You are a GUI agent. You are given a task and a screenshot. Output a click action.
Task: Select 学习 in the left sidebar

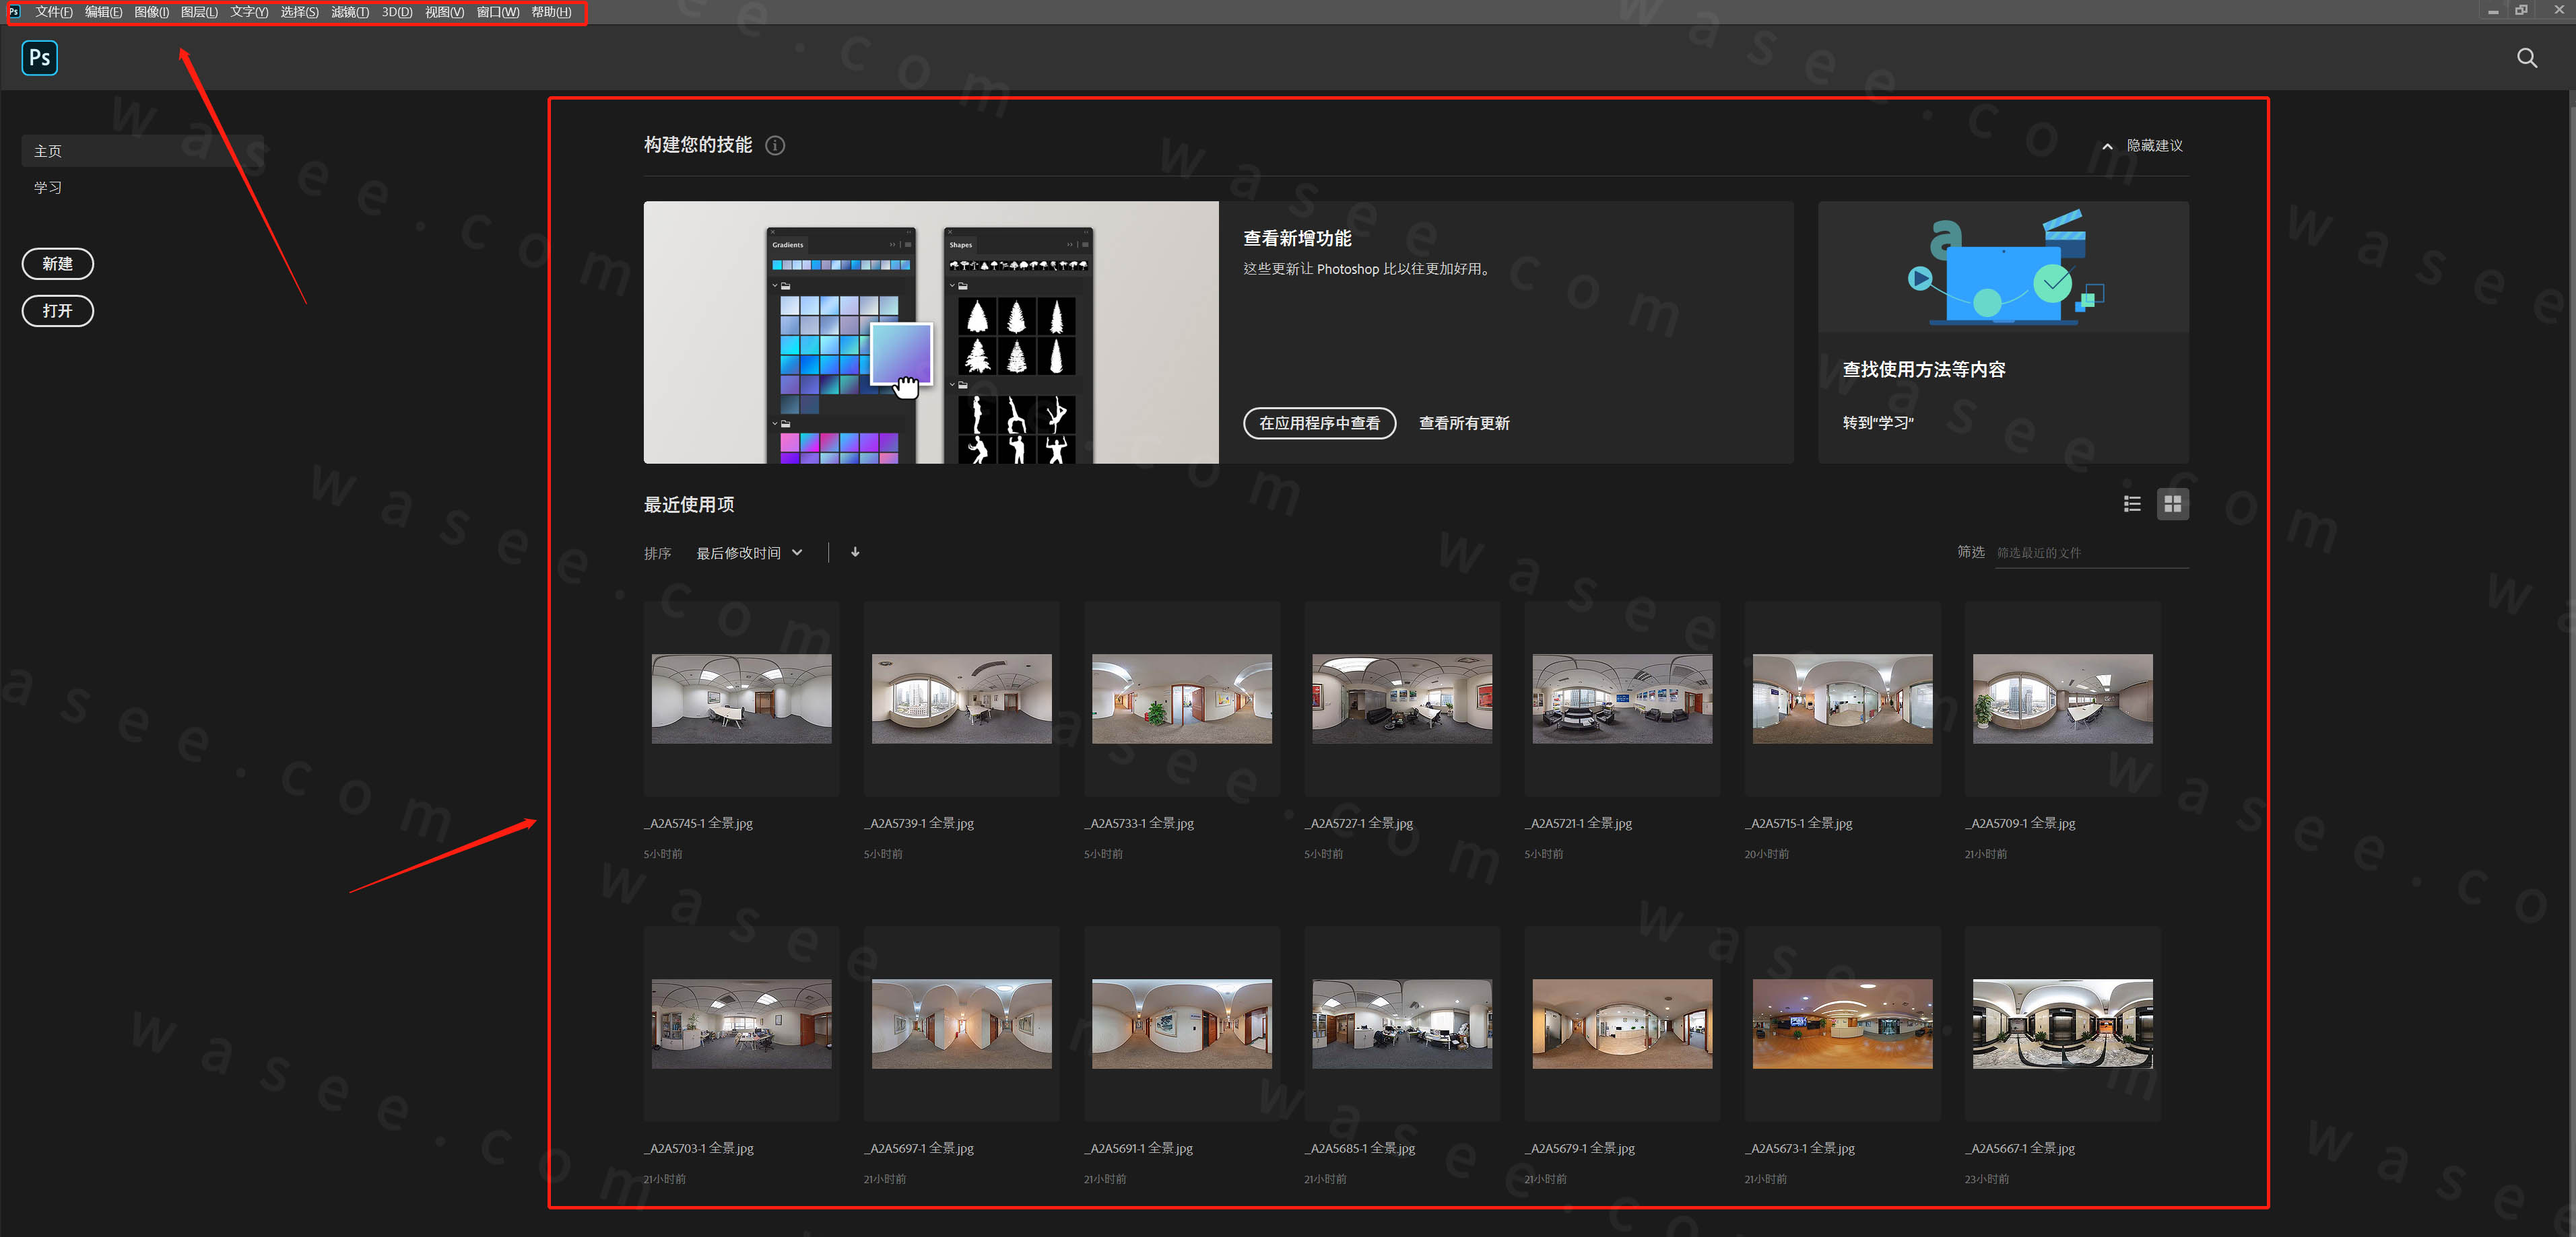(48, 188)
